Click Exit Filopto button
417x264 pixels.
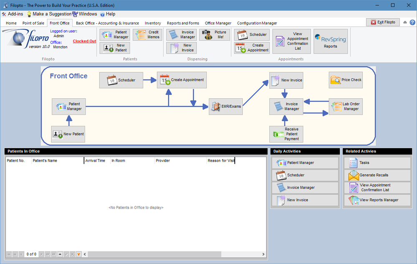pos(383,22)
